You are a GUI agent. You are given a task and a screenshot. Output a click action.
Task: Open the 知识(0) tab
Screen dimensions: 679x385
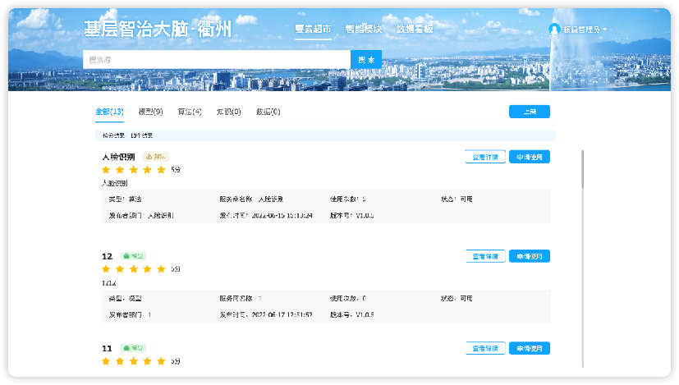(228, 112)
